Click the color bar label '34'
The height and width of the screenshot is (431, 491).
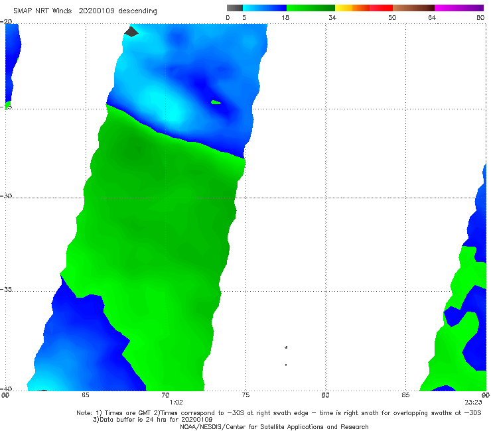pyautogui.click(x=332, y=18)
